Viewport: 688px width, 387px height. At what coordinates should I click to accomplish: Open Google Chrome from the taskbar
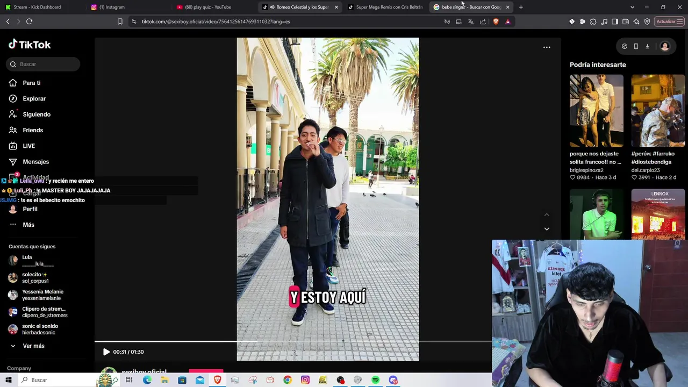(x=288, y=380)
